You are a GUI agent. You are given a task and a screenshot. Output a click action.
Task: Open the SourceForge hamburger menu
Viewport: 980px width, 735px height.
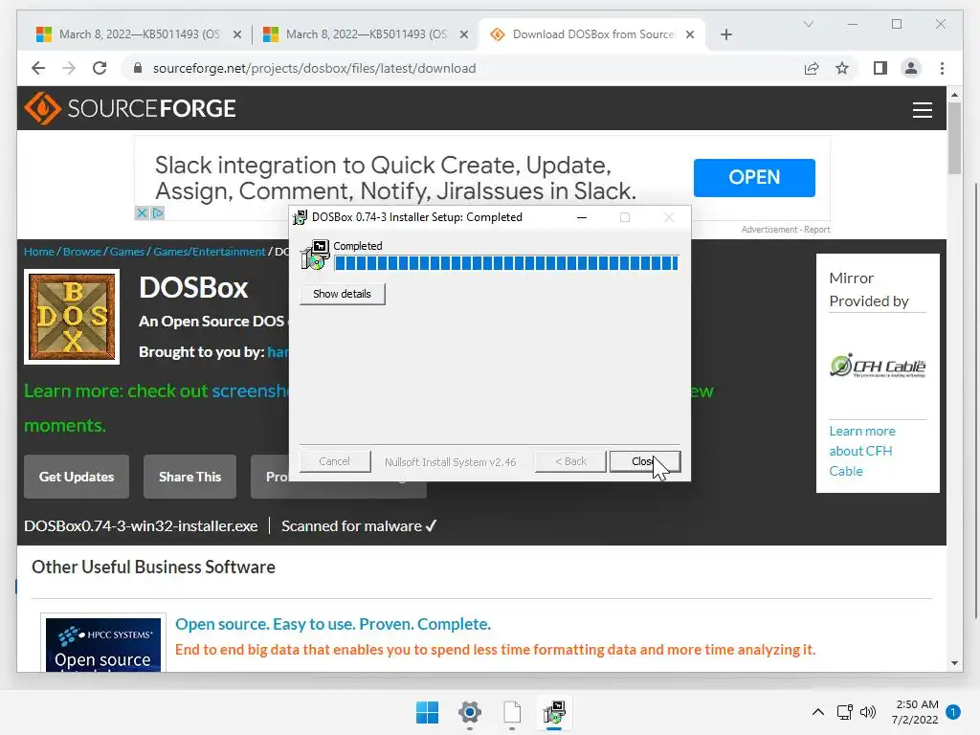pyautogui.click(x=922, y=110)
